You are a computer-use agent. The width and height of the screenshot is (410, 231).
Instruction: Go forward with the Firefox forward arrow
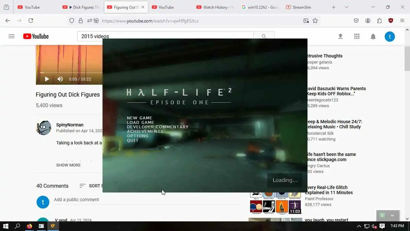(19, 21)
